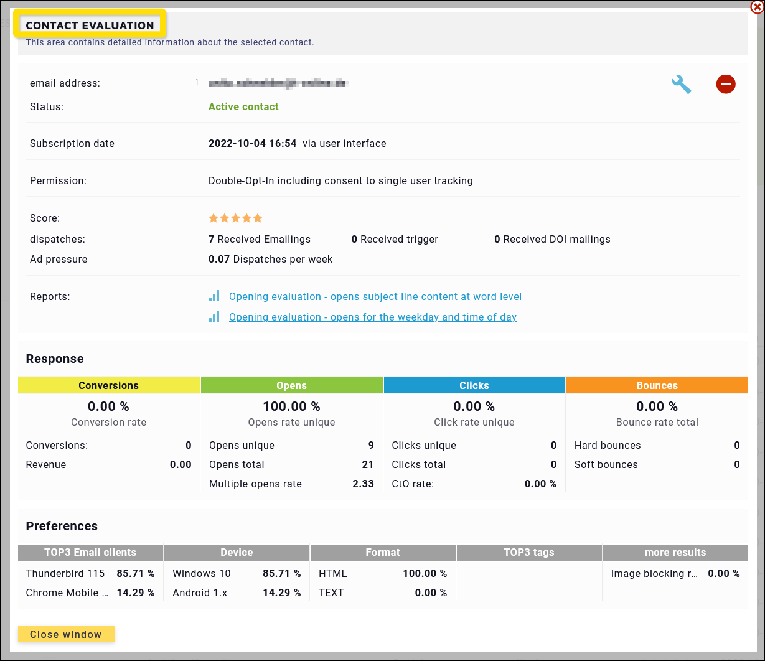Select the green "Active contact" status text
The image size is (765, 661).
[x=243, y=107]
